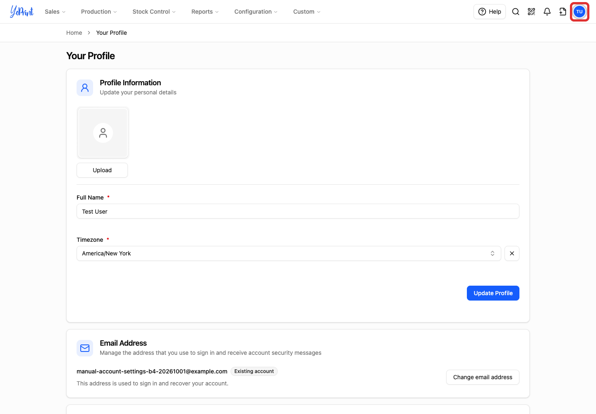This screenshot has width=596, height=414.
Task: Click Change email address button
Action: click(483, 377)
